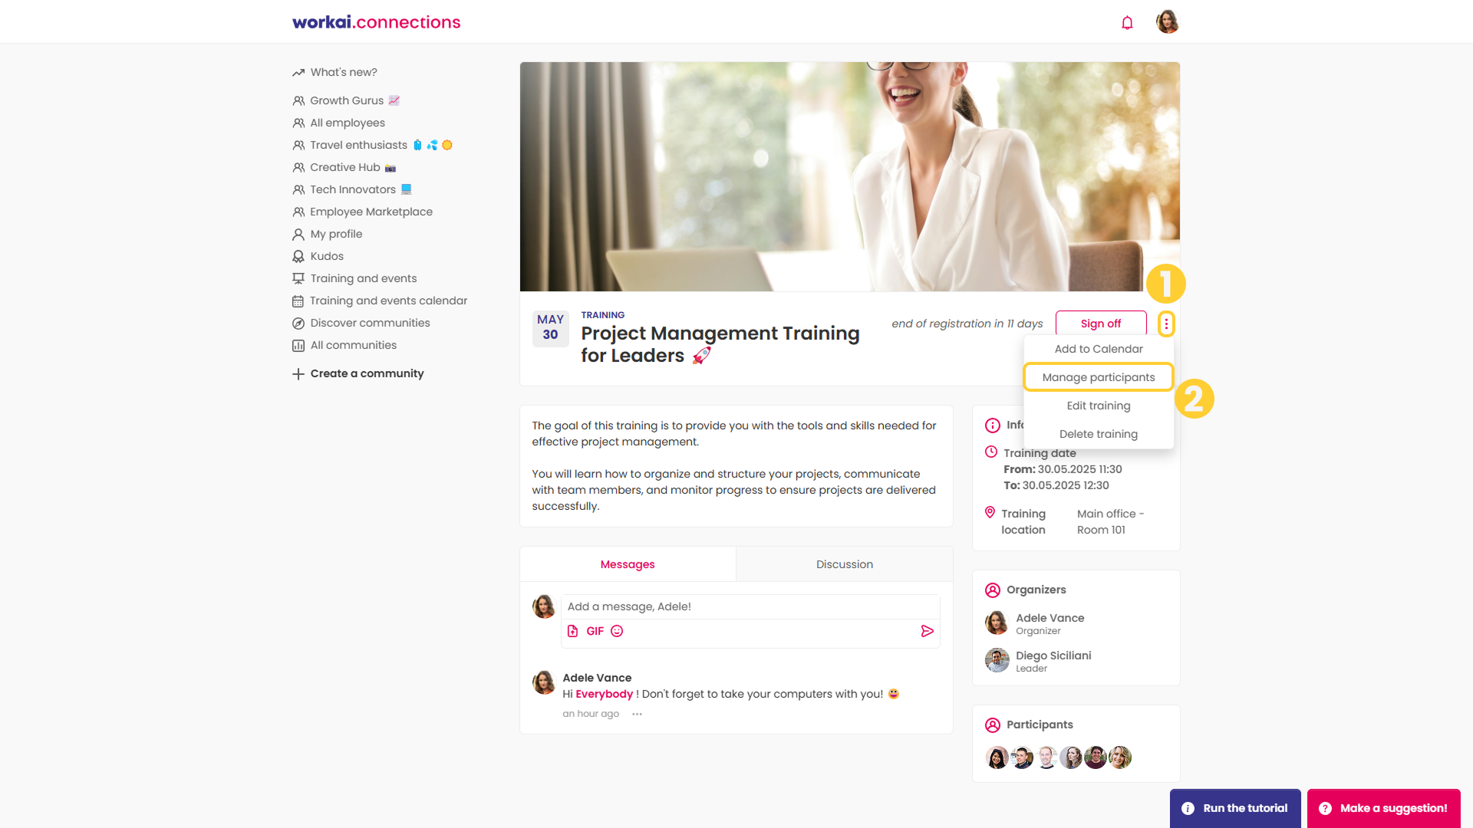
Task: Send the message with arrow icon
Action: [927, 631]
